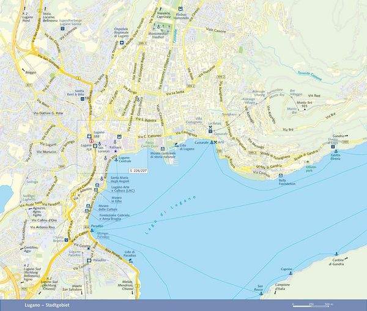This screenshot has height=311, width=367.
Task: Click the 'Via Monucco' street label
Action: [46, 152]
